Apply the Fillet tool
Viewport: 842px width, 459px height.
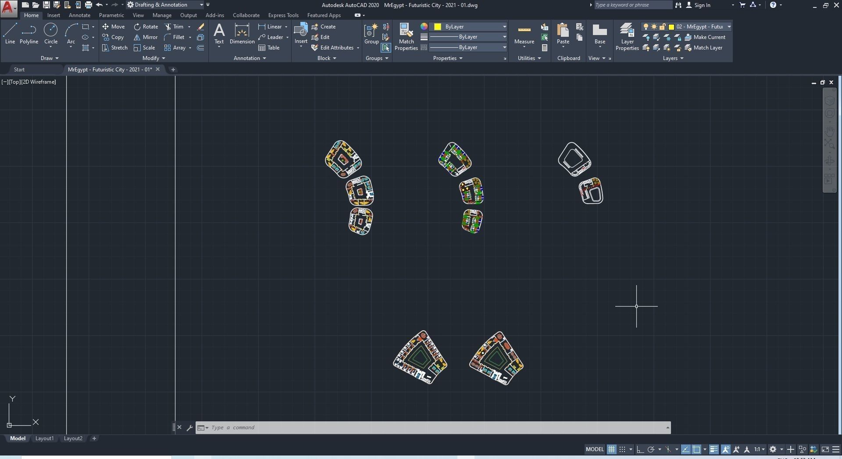point(175,37)
